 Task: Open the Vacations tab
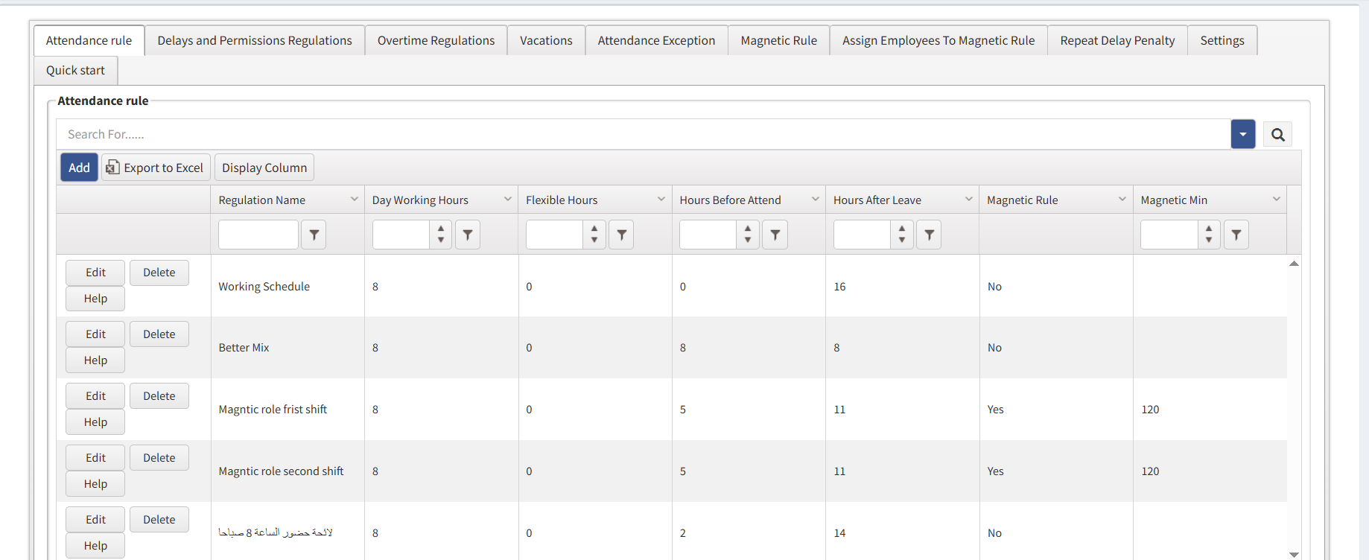pyautogui.click(x=546, y=41)
